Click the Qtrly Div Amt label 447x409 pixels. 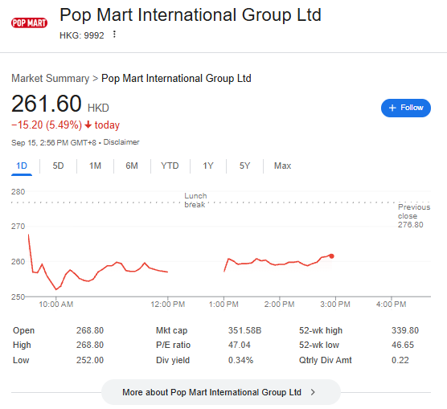pyautogui.click(x=326, y=360)
